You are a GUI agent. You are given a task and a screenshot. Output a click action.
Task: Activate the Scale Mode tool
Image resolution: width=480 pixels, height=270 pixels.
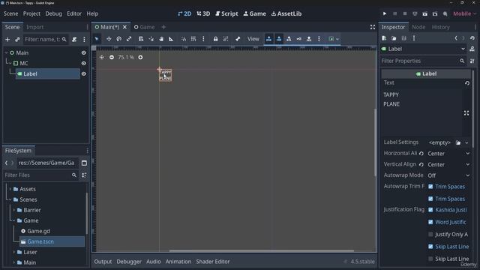click(129, 39)
